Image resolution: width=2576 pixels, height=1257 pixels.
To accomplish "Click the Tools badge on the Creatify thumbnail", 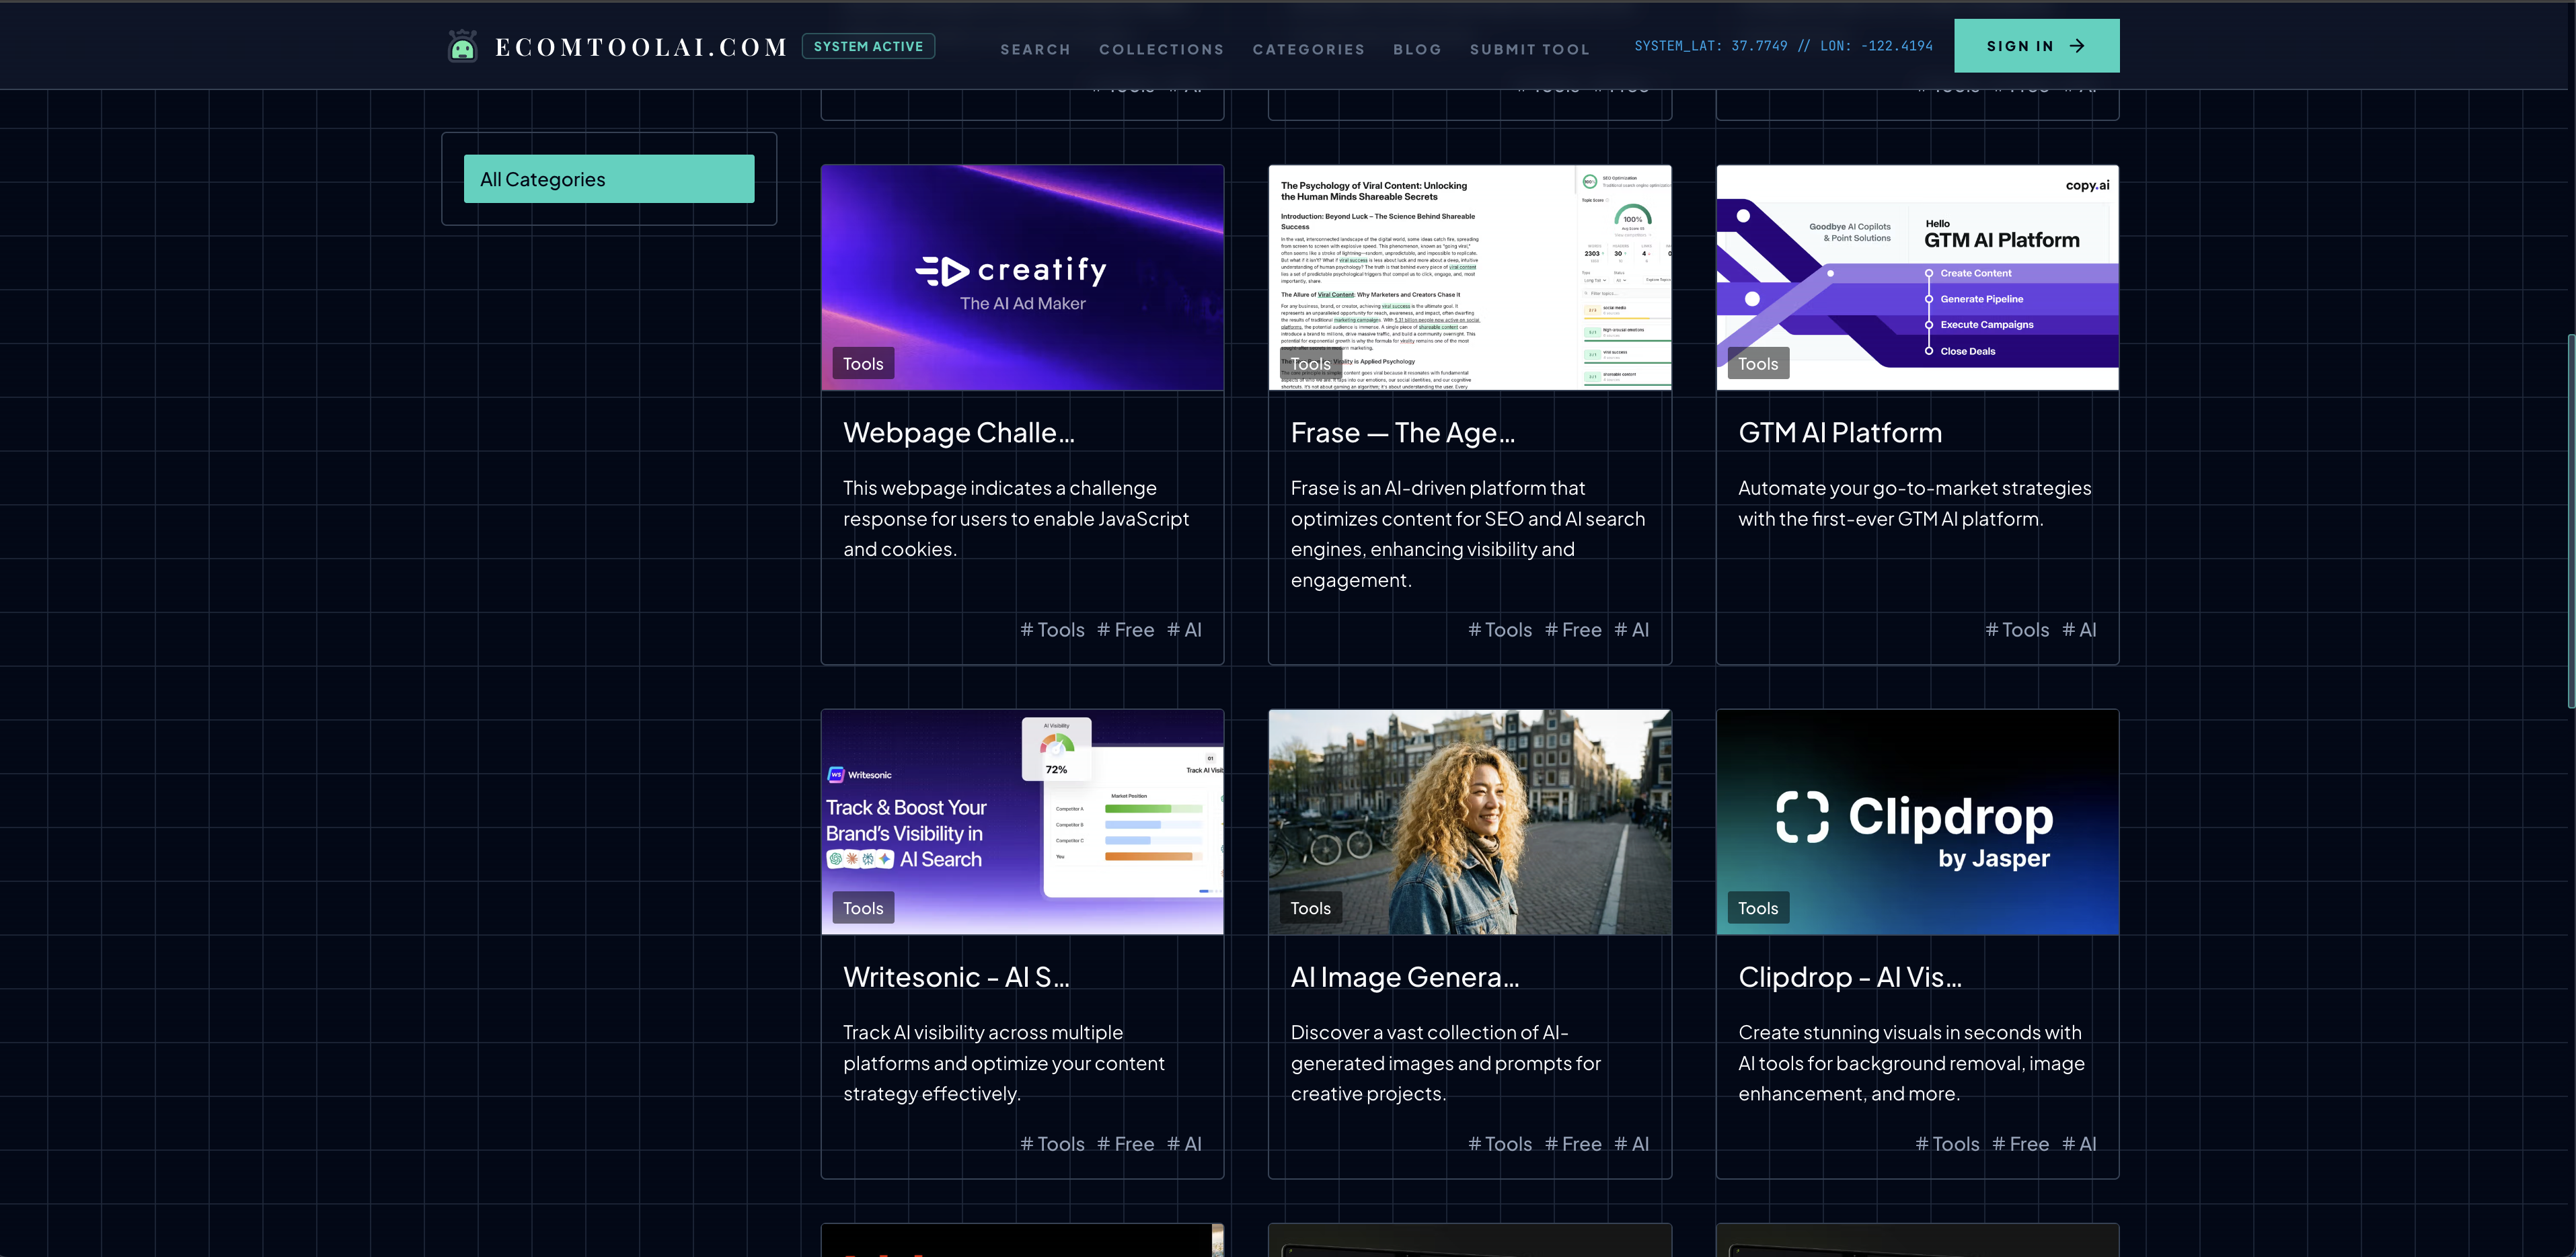I will tap(862, 363).
